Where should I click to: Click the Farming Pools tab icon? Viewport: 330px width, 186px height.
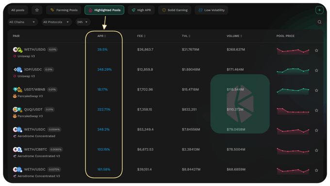(52, 10)
